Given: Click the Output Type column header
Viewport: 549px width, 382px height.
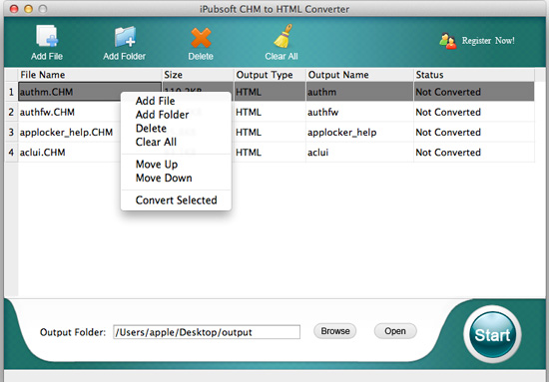Looking at the screenshot, I should 270,75.
